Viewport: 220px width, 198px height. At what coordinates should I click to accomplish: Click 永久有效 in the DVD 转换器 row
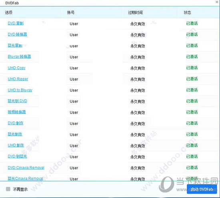(138, 35)
